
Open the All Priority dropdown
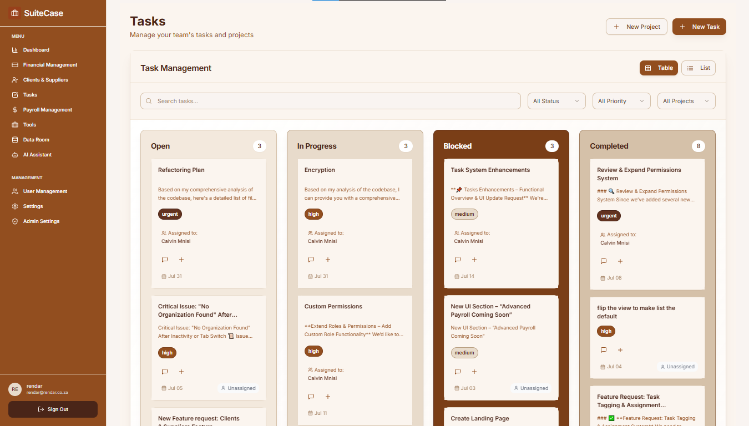621,101
